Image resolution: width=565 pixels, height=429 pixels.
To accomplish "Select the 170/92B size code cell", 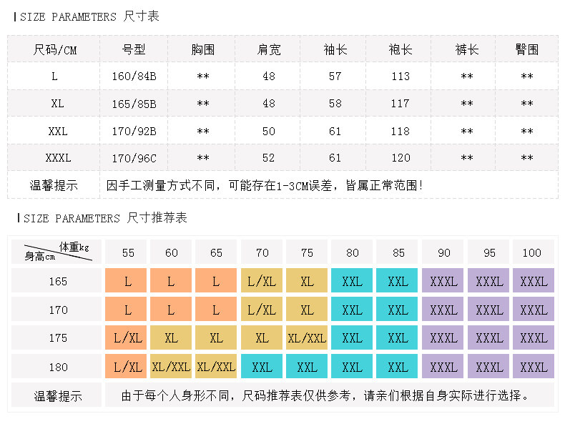I will [x=134, y=131].
